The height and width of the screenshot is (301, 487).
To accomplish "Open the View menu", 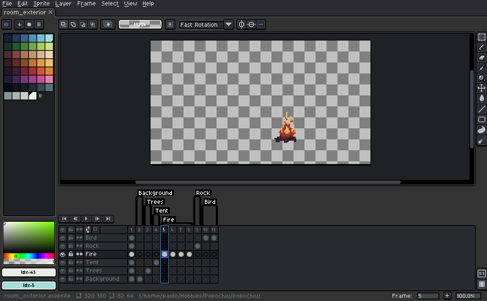I will click(131, 3).
